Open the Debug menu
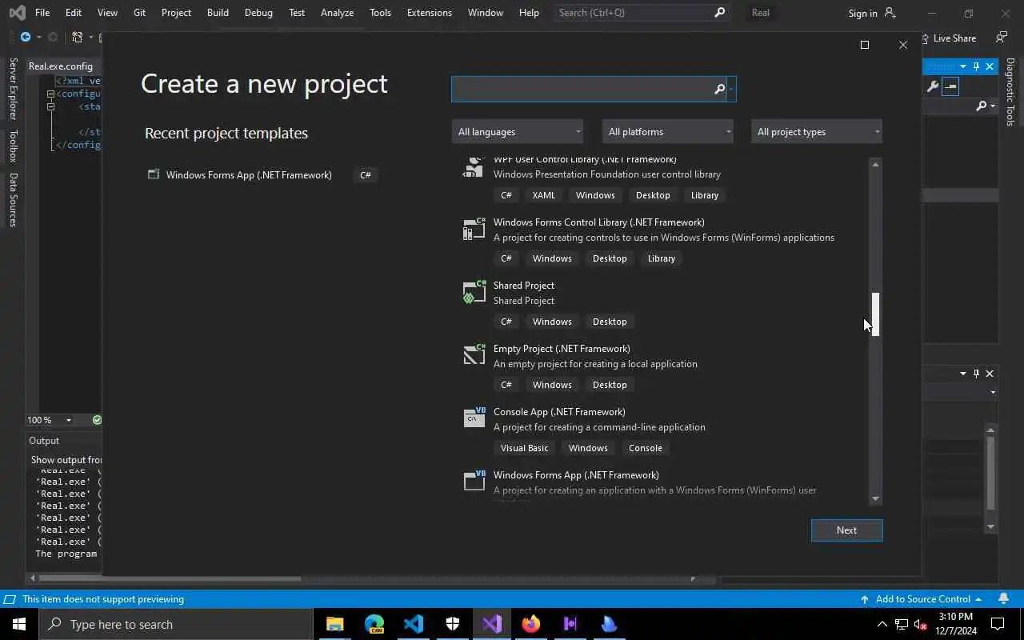This screenshot has height=640, width=1024. coord(258,13)
